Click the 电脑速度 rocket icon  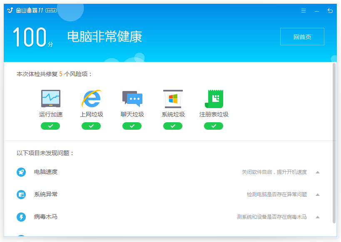pyautogui.click(x=21, y=172)
